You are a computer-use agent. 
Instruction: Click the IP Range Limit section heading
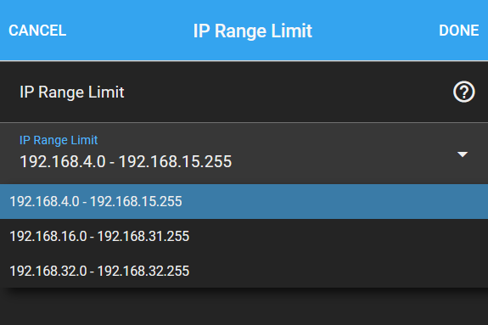tap(72, 92)
